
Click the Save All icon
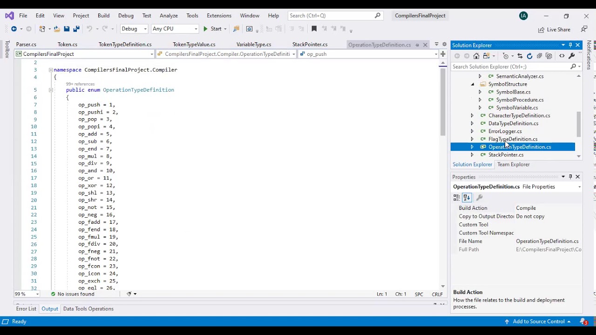[x=76, y=29]
